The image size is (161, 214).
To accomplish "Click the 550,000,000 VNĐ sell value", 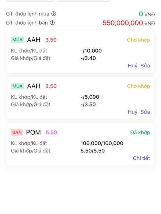I will (x=129, y=23).
